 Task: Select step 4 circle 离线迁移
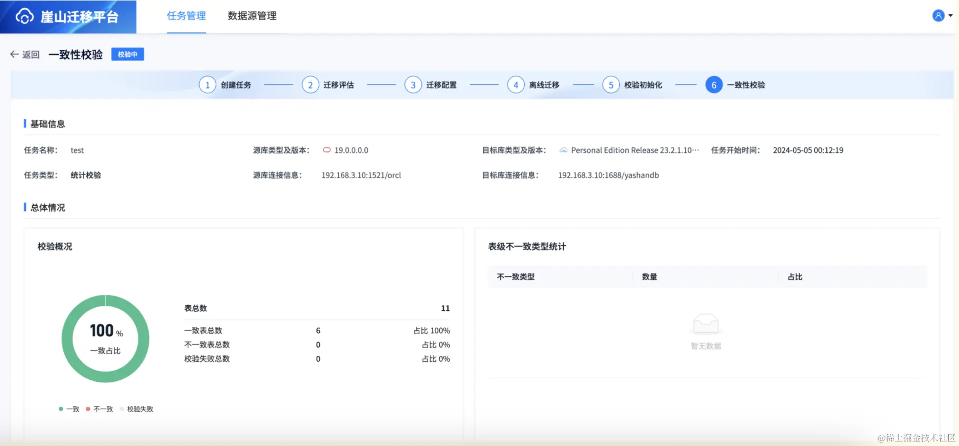click(x=516, y=85)
